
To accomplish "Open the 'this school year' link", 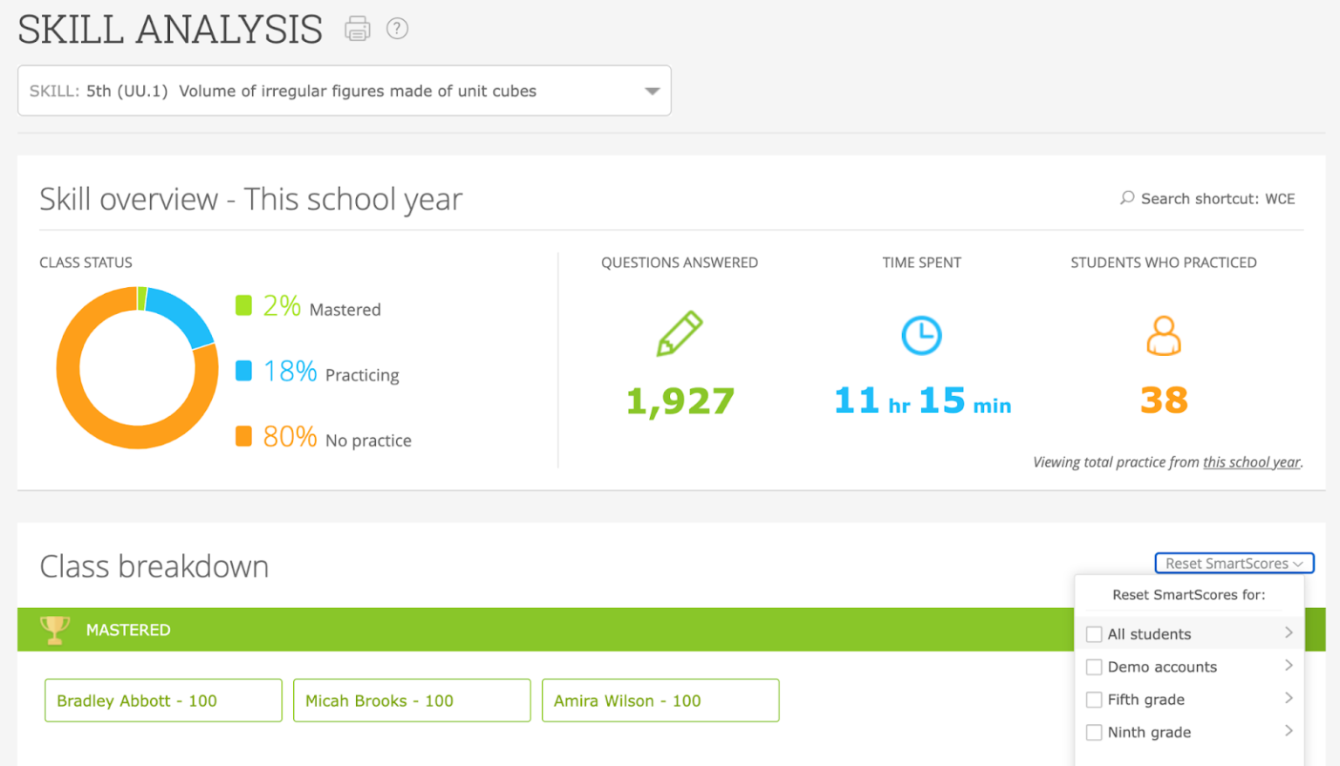I will (1251, 462).
